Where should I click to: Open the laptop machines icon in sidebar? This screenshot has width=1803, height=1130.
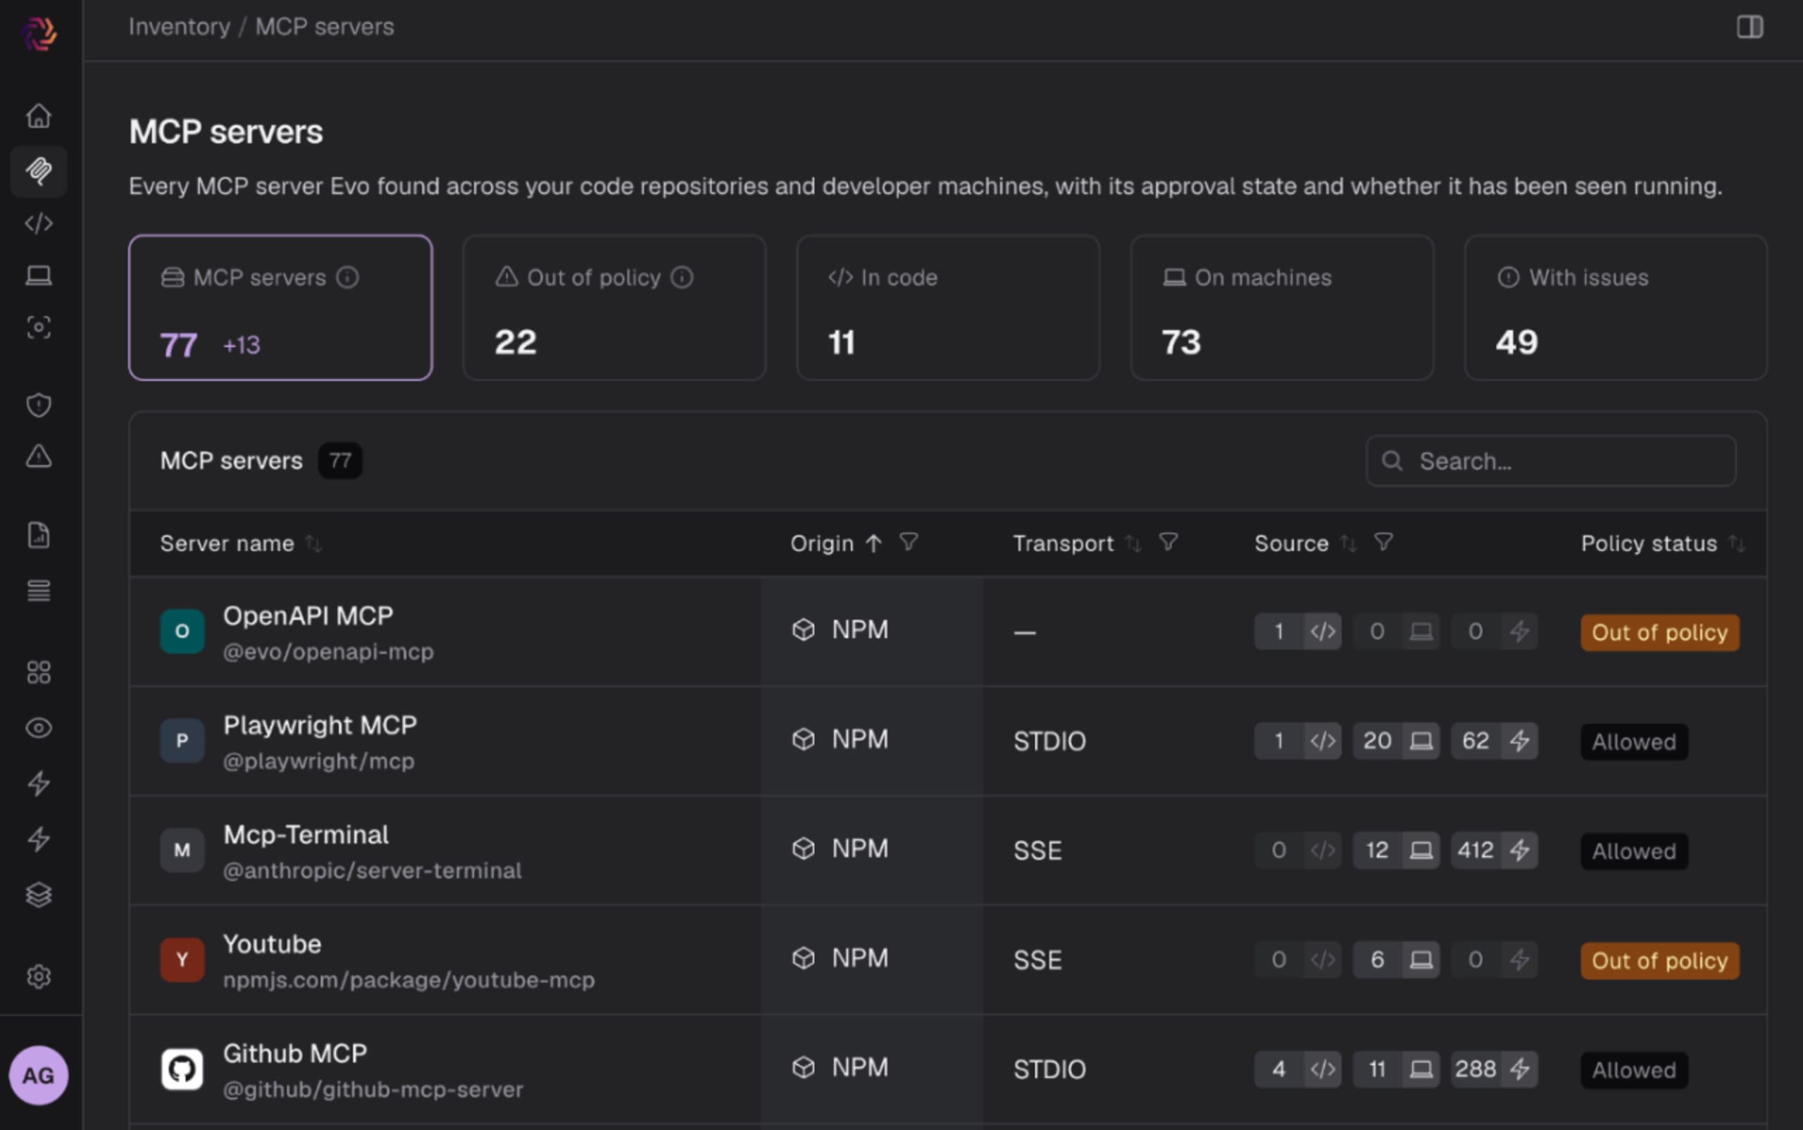pyautogui.click(x=38, y=276)
